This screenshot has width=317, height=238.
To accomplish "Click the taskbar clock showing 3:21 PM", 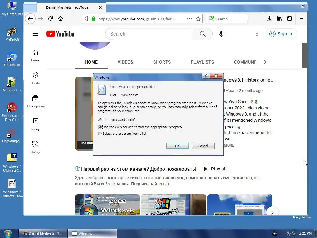I will click(x=305, y=233).
